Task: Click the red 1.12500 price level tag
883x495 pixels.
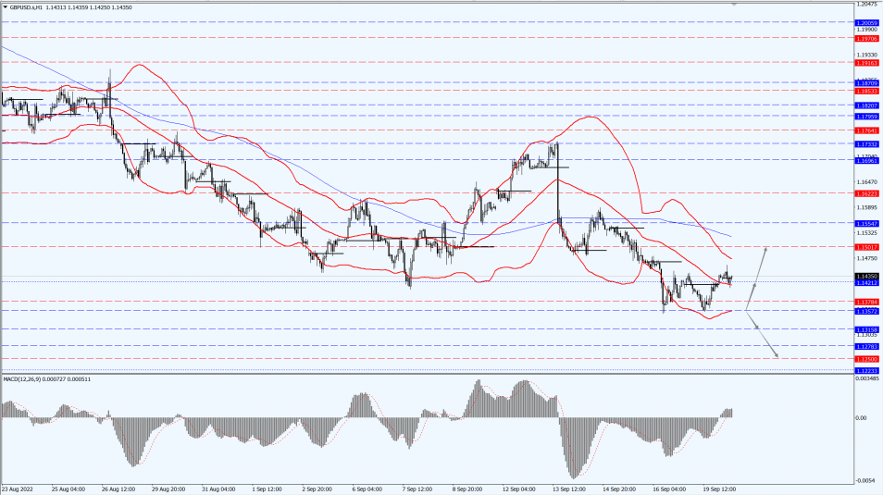Action: 866,358
